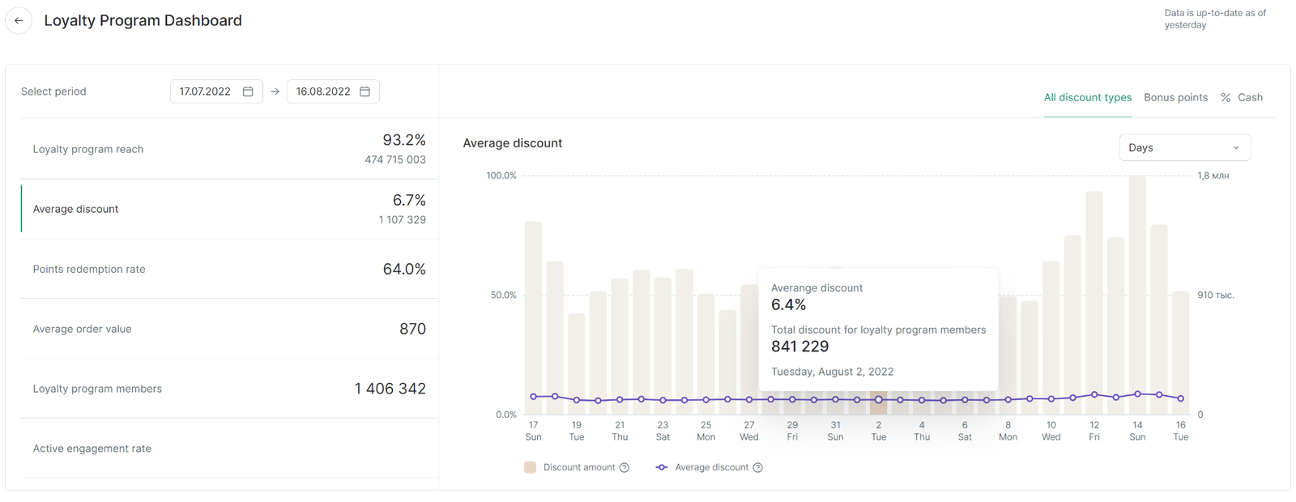
Task: Select the Cash discount tab
Action: [x=1250, y=97]
